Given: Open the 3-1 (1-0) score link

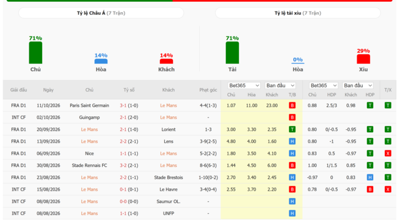Looking at the screenshot, I should pos(129,105).
